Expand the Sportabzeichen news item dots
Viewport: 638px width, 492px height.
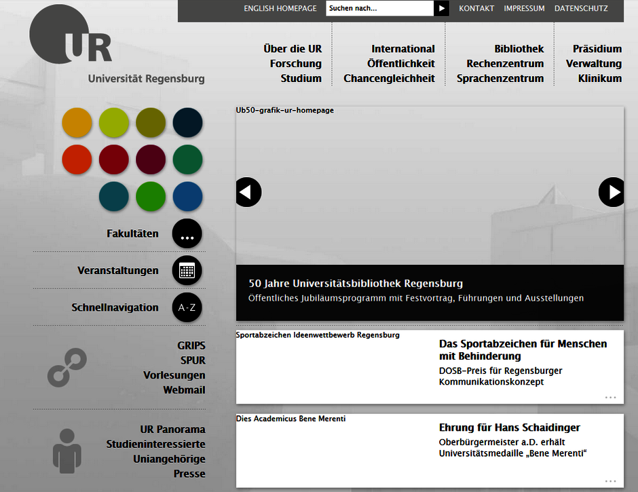(610, 397)
